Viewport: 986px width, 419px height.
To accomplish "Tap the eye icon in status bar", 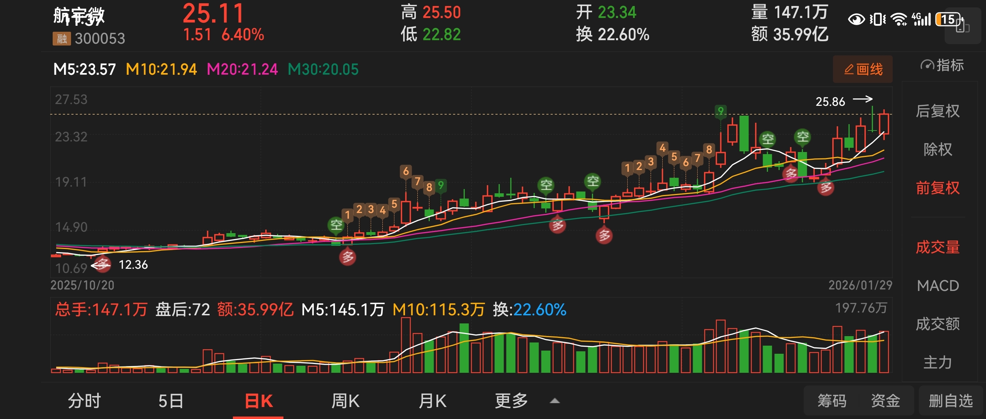I will tap(856, 19).
